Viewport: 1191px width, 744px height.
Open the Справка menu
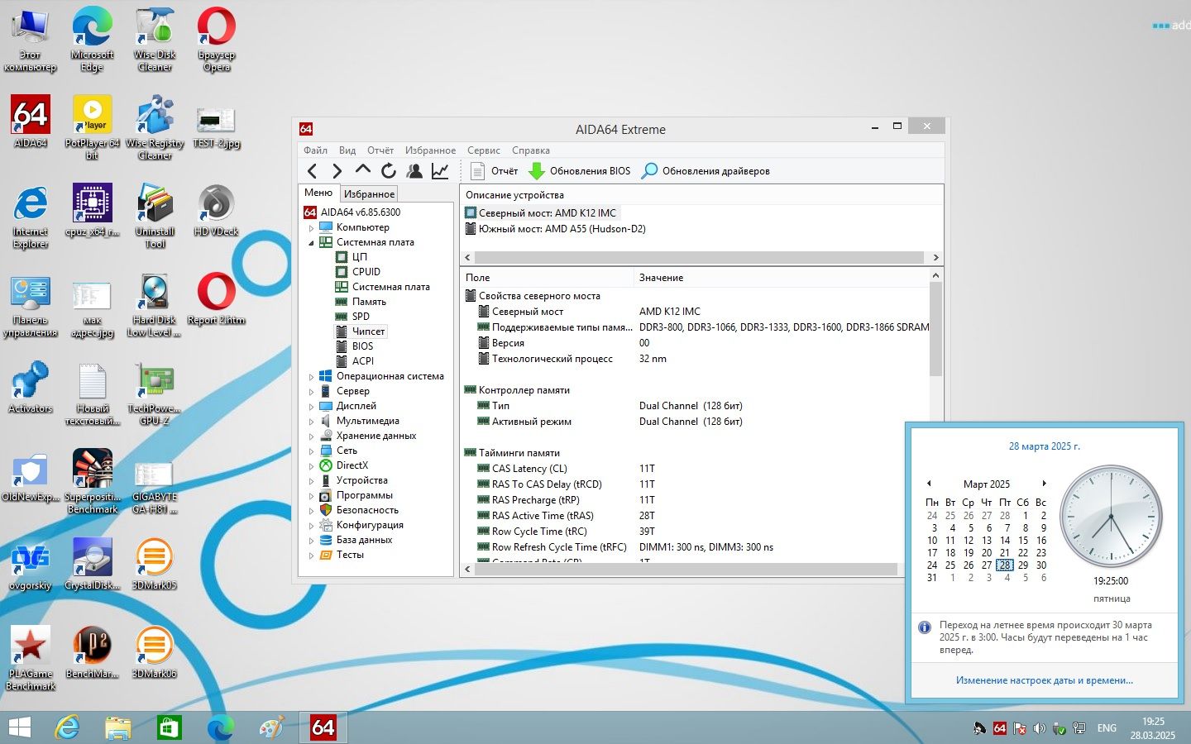[530, 150]
